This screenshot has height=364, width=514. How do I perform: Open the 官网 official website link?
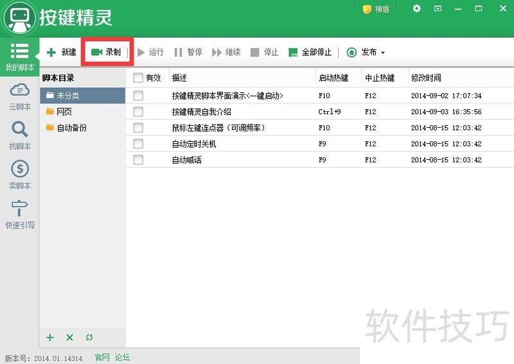tap(102, 358)
